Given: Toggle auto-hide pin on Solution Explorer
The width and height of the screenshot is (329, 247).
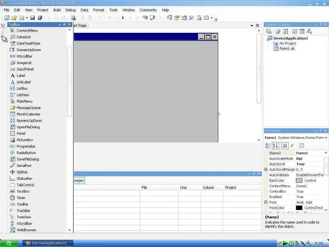Looking at the screenshot, I should pyautogui.click(x=320, y=24).
